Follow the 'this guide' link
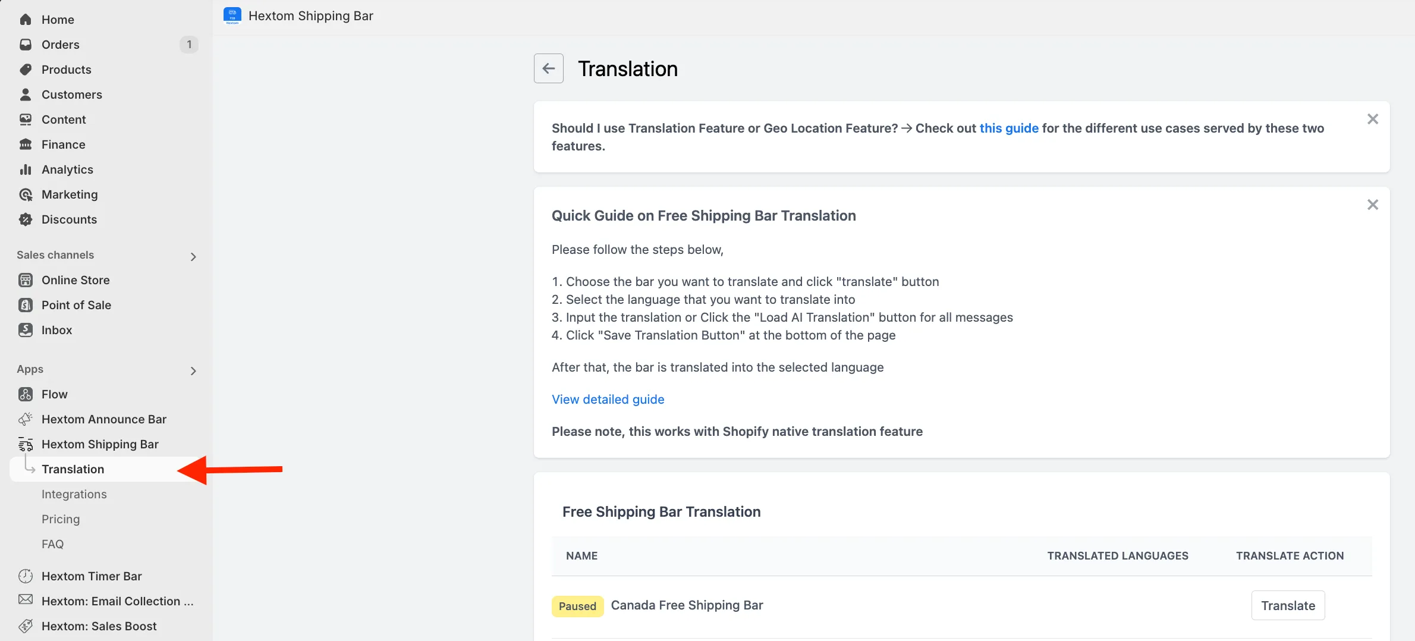Screen dimensions: 1415x641 (x=1009, y=128)
